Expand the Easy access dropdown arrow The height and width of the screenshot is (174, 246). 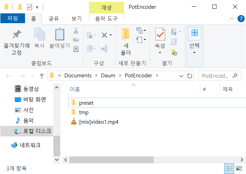[145, 39]
